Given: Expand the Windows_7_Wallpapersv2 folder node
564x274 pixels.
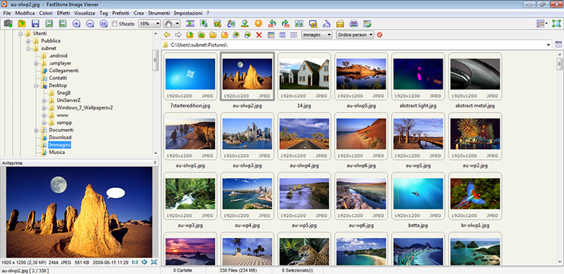Looking at the screenshot, I should tap(44, 108).
